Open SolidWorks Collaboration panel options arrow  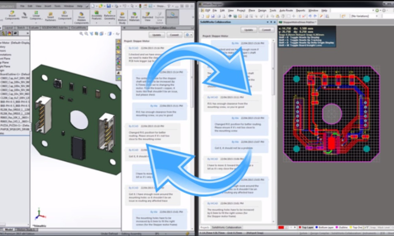pyautogui.click(x=268, y=22)
